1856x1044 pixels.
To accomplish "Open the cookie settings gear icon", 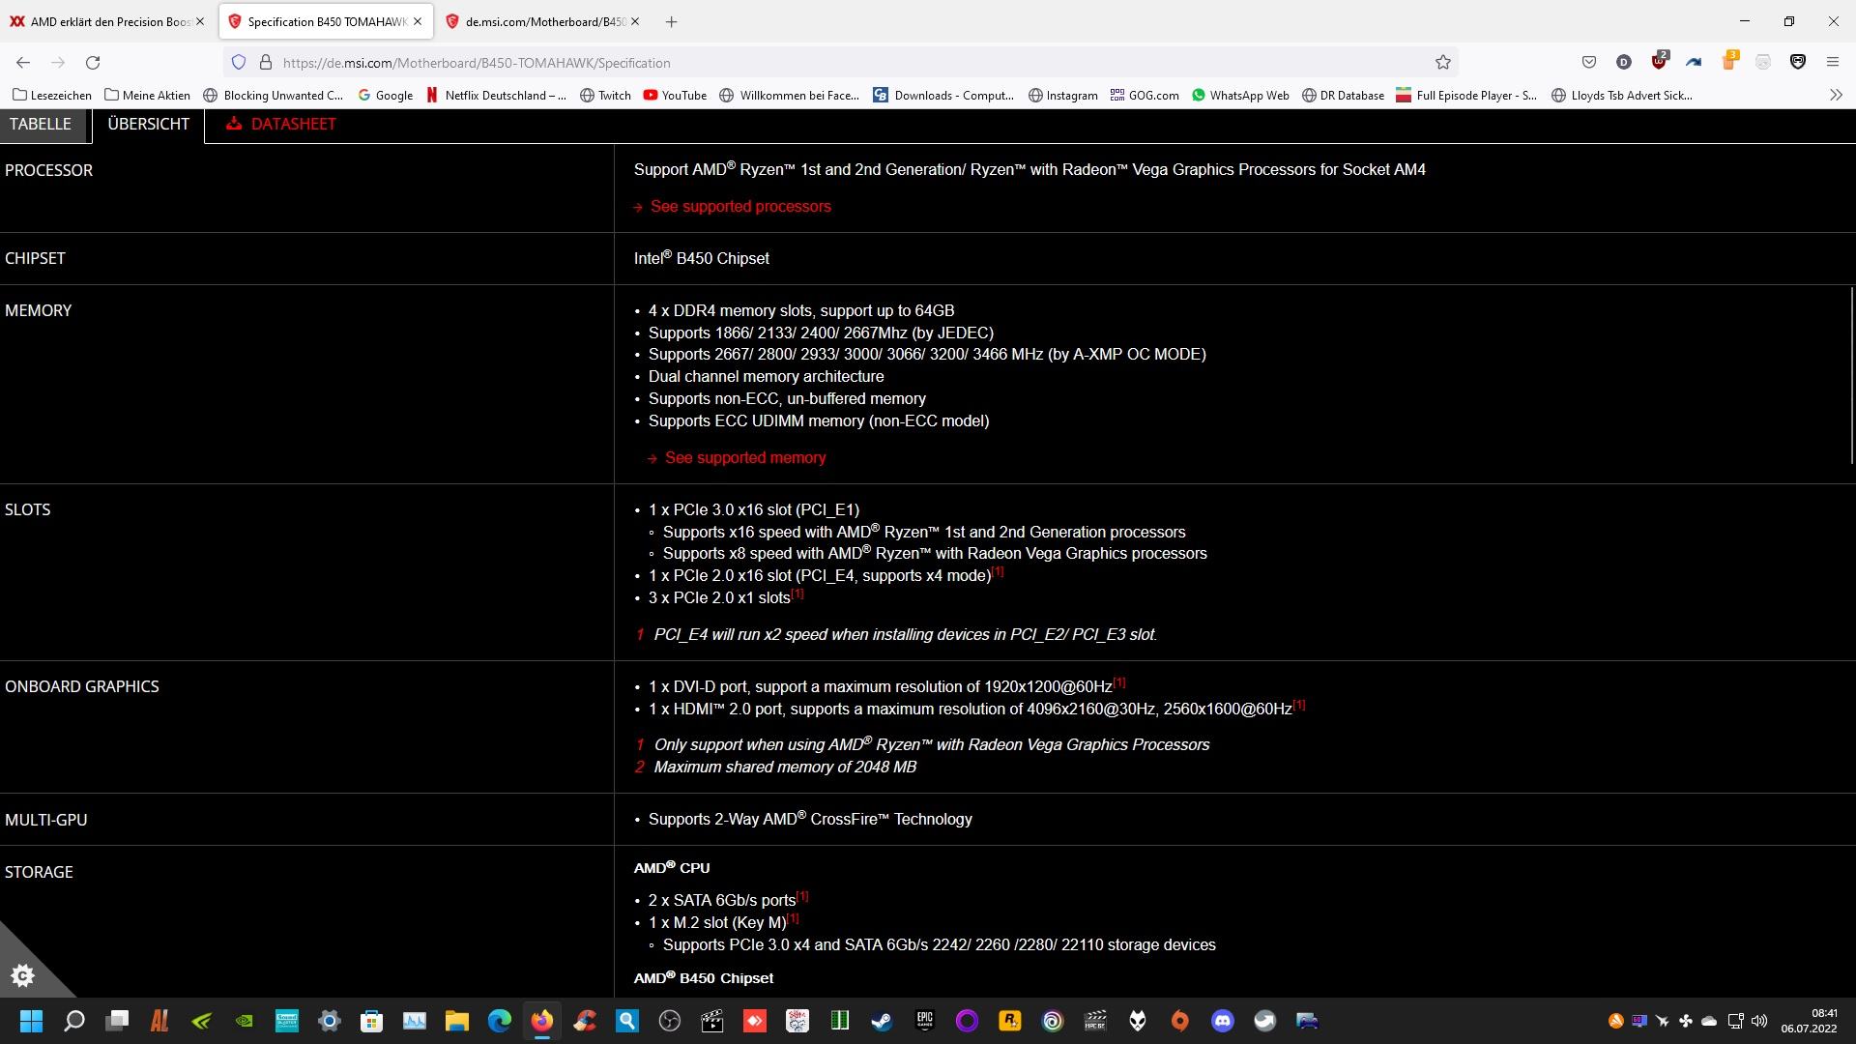I will pyautogui.click(x=22, y=975).
